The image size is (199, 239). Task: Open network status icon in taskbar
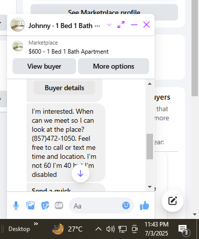tap(122, 229)
